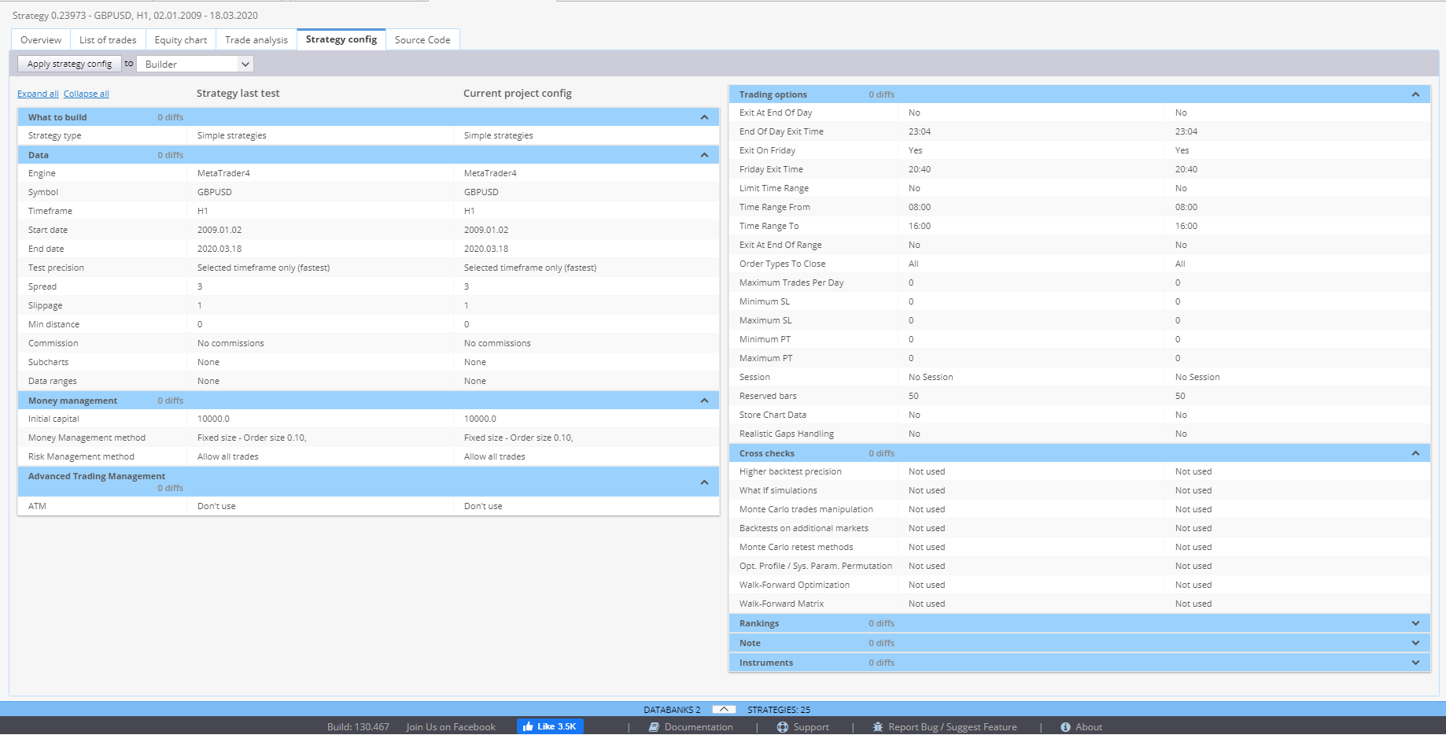The width and height of the screenshot is (1446, 735).
Task: Select Walk-Forward Matrix row label
Action: [x=781, y=604]
